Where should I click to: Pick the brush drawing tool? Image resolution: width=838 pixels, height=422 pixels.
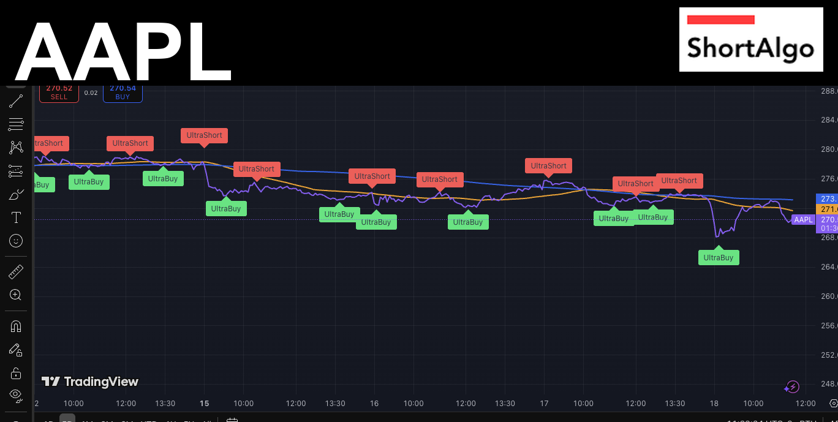tap(16, 195)
